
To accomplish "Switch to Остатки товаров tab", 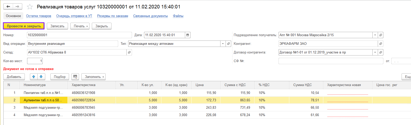I will tap(39, 16).
